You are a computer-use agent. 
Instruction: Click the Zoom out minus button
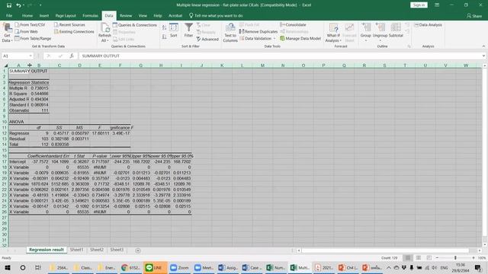(437, 258)
